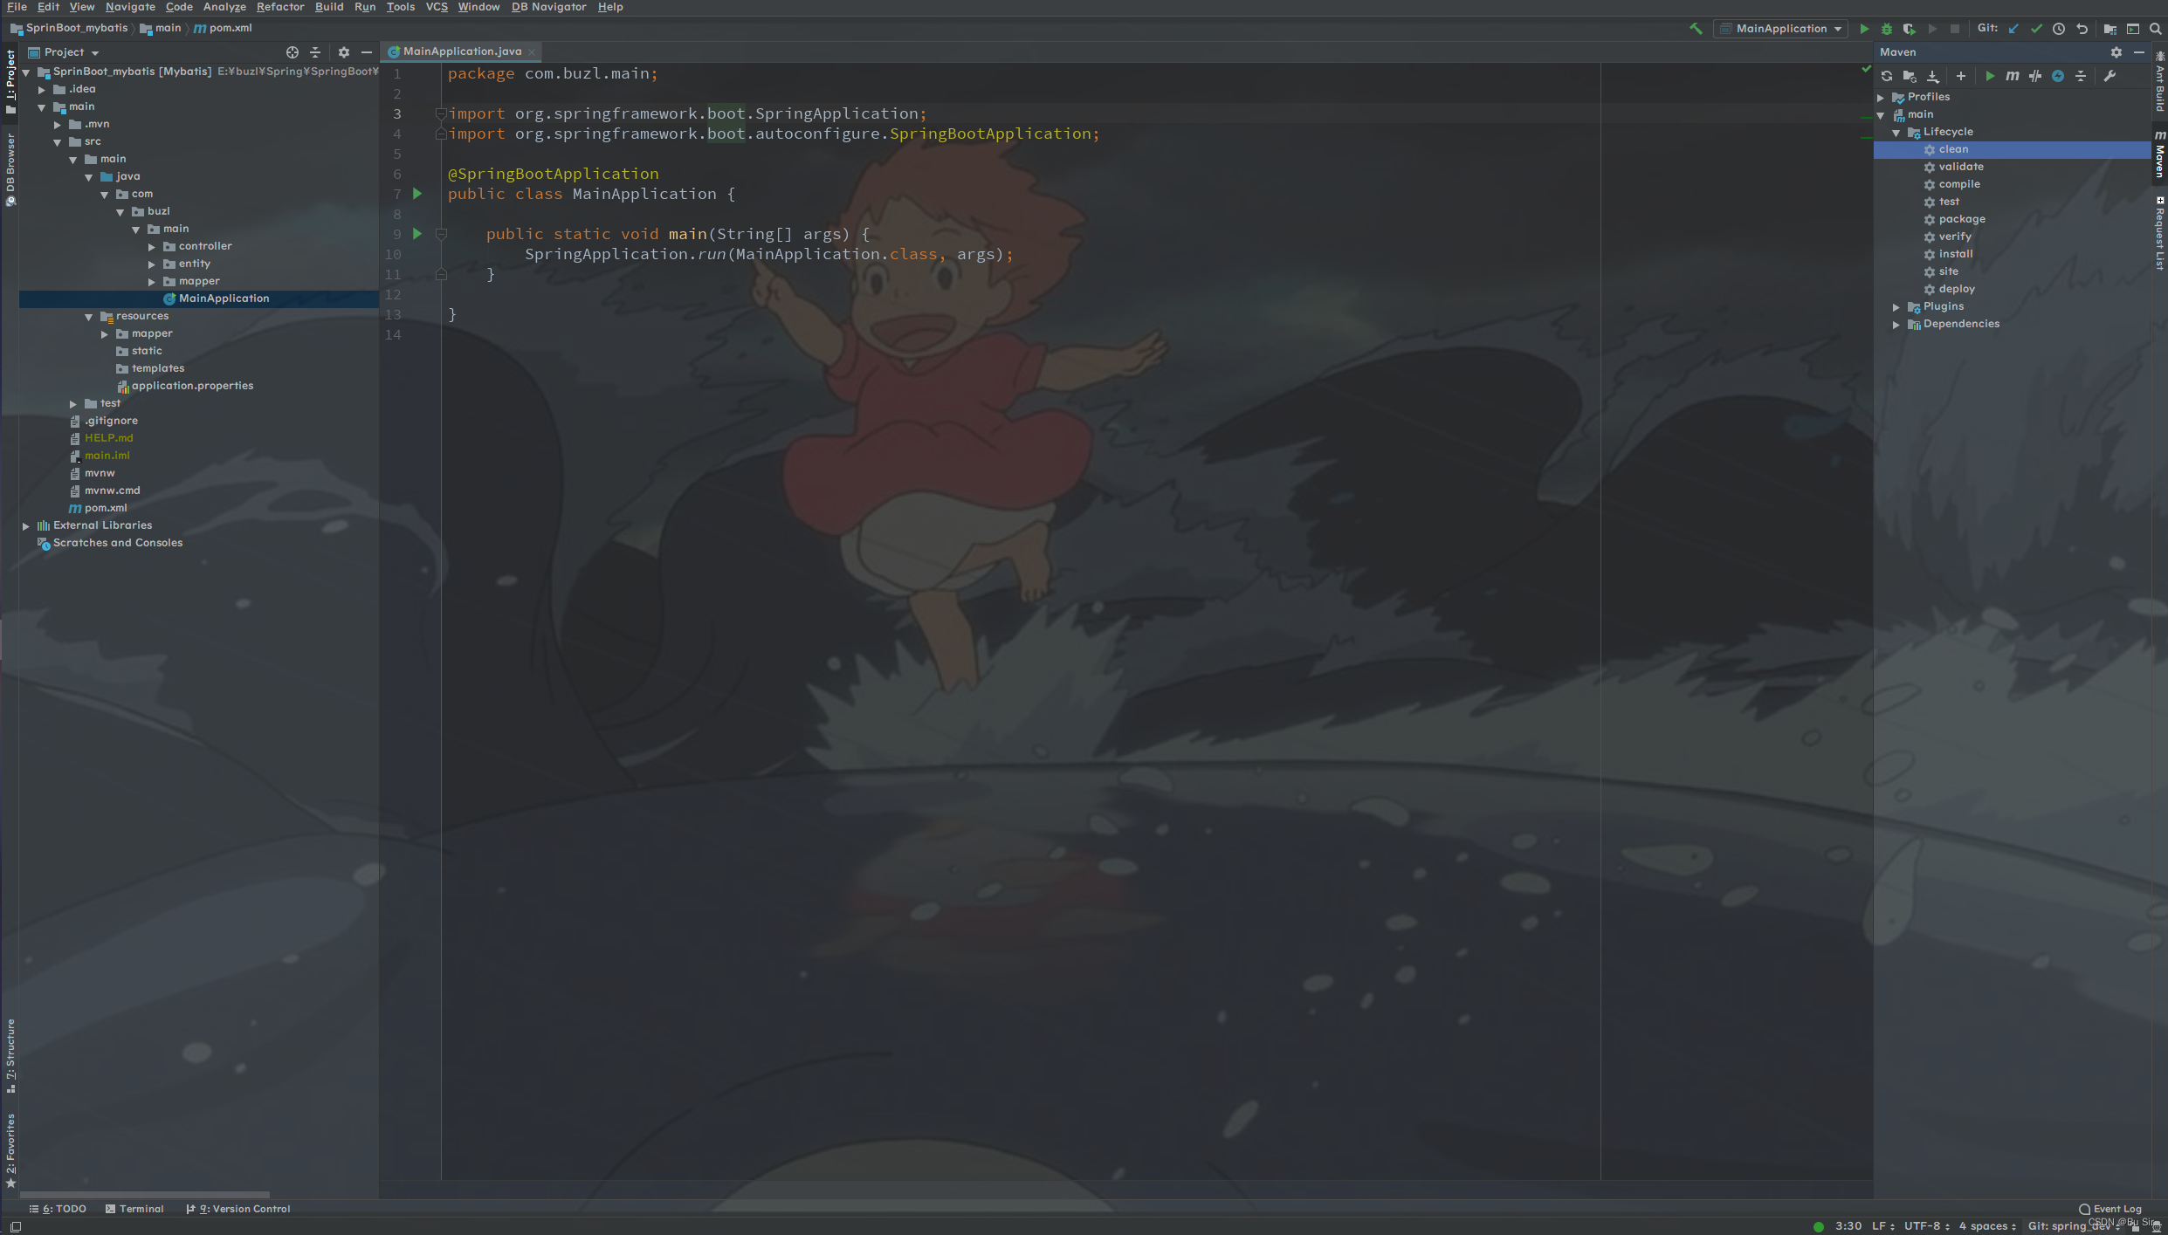Open Search Everywhere via the magnifier icon
2168x1235 pixels.
pyautogui.click(x=2156, y=29)
